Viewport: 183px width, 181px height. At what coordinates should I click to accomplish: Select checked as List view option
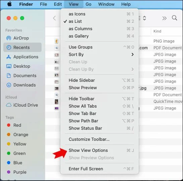pos(100,21)
